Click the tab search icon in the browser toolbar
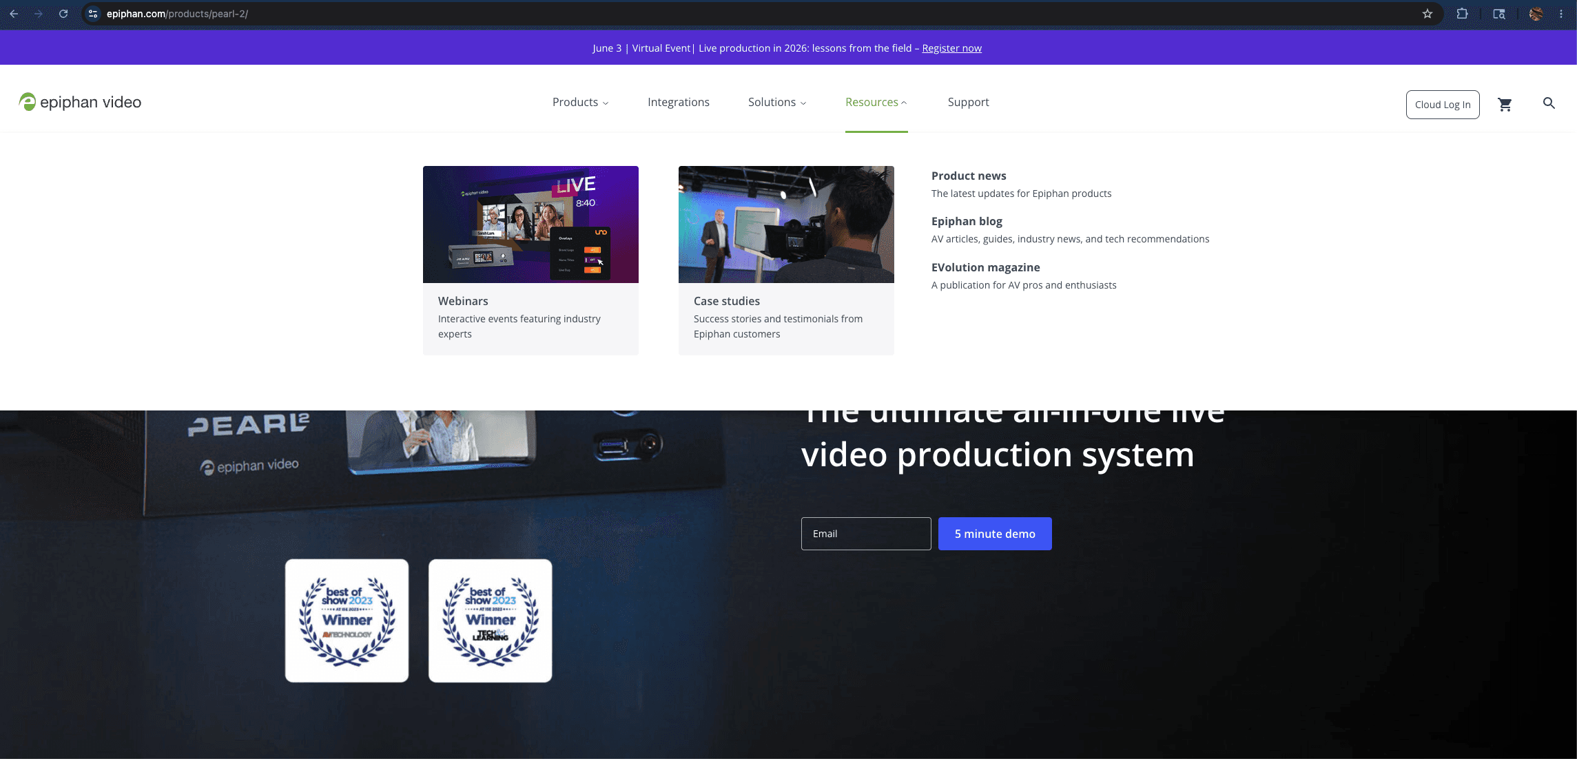The height and width of the screenshot is (761, 1577). tap(1499, 14)
